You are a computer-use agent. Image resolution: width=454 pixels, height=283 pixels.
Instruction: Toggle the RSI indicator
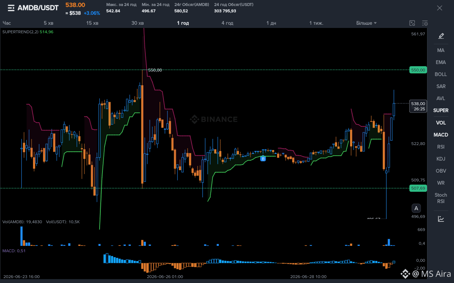[441, 147]
